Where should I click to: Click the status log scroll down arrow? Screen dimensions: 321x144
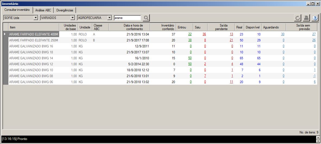tap(318, 141)
